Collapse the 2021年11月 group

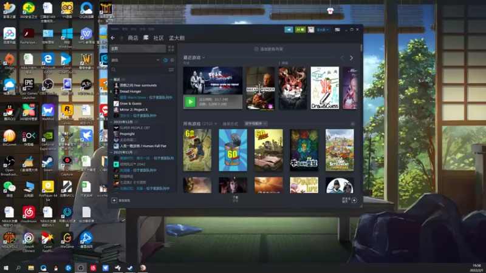[112, 152]
